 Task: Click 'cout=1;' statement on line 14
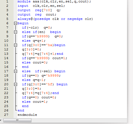tap(60, 58)
